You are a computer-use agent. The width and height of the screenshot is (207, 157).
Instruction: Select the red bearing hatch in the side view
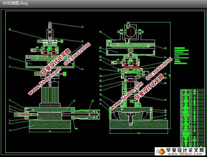(50, 54)
